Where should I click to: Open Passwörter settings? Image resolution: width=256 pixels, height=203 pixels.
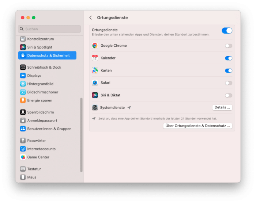(x=47, y=141)
